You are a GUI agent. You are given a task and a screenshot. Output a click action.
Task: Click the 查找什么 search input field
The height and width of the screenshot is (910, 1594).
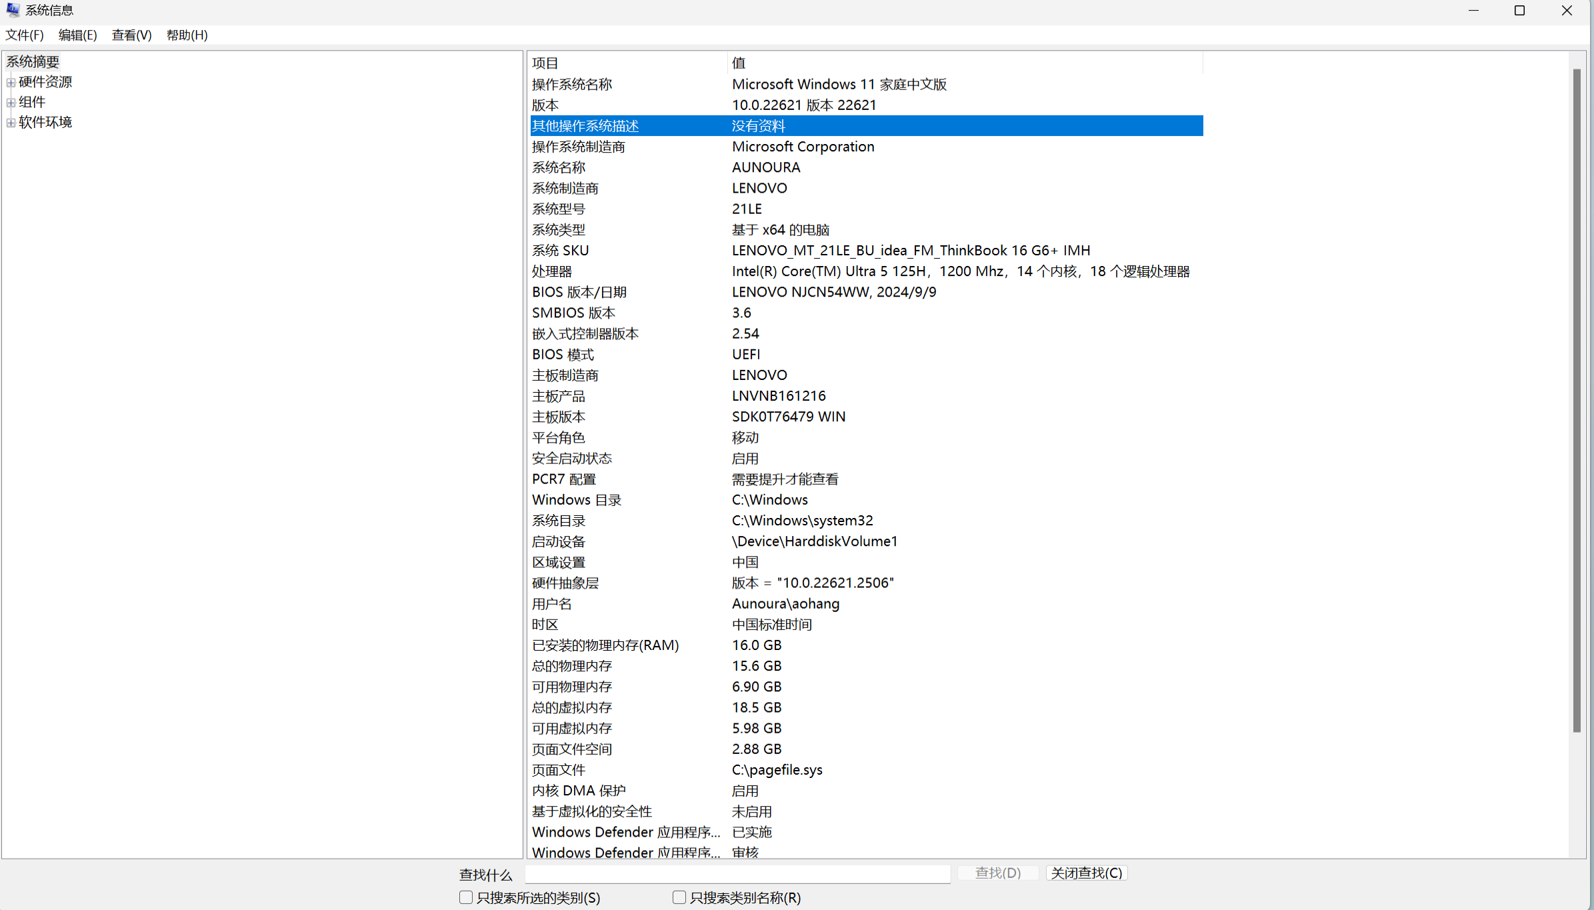point(737,873)
